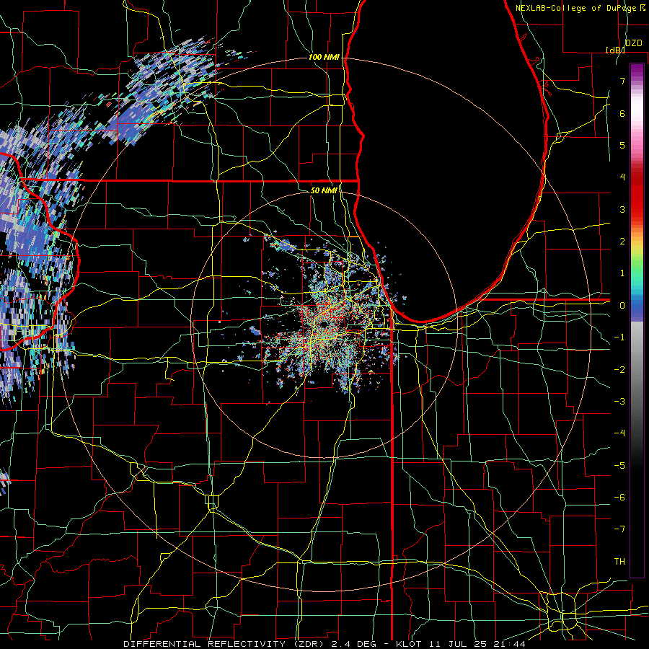The width and height of the screenshot is (649, 649).
Task: Click the "0" value on color scale
Action: [x=622, y=306]
